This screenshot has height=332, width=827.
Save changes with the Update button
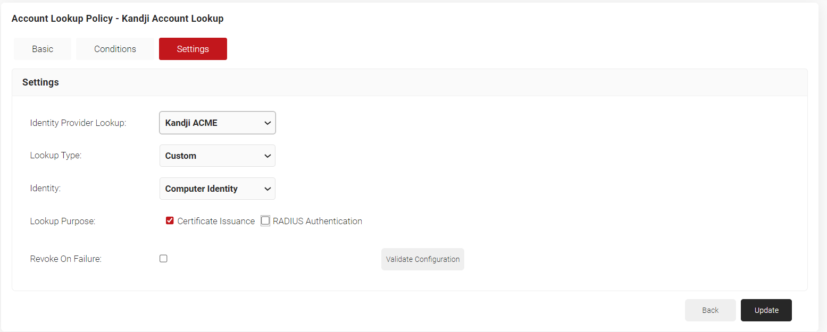(766, 310)
